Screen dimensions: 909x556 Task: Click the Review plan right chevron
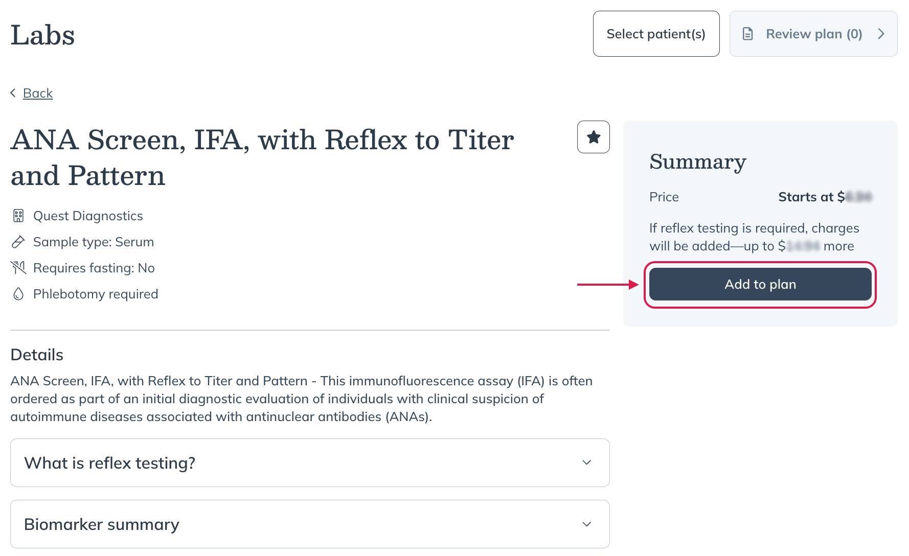tap(881, 34)
